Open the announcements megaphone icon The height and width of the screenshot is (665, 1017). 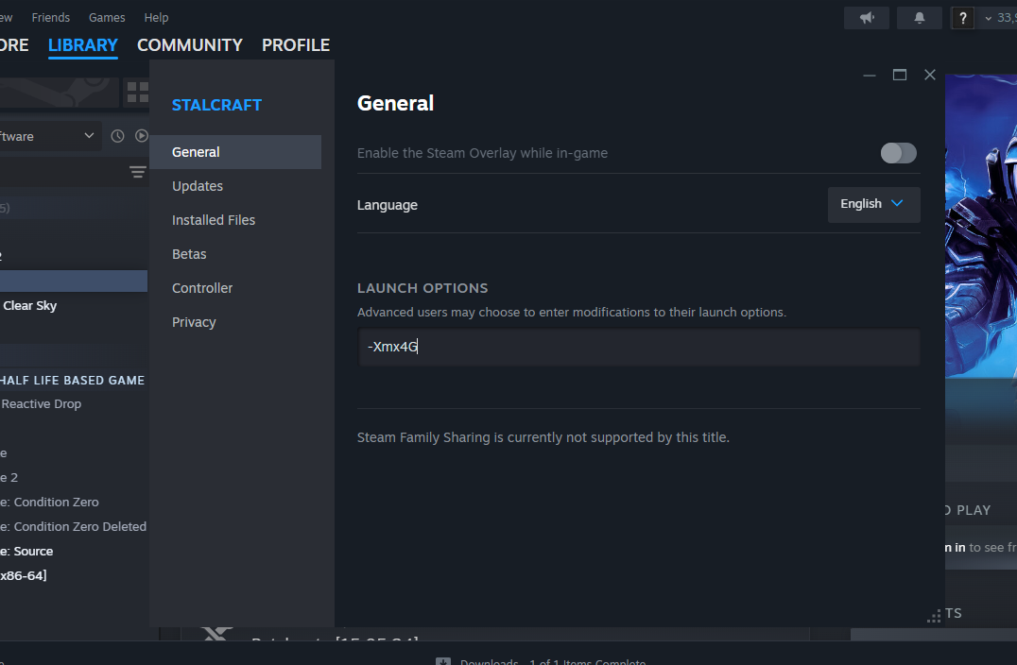[x=867, y=18]
